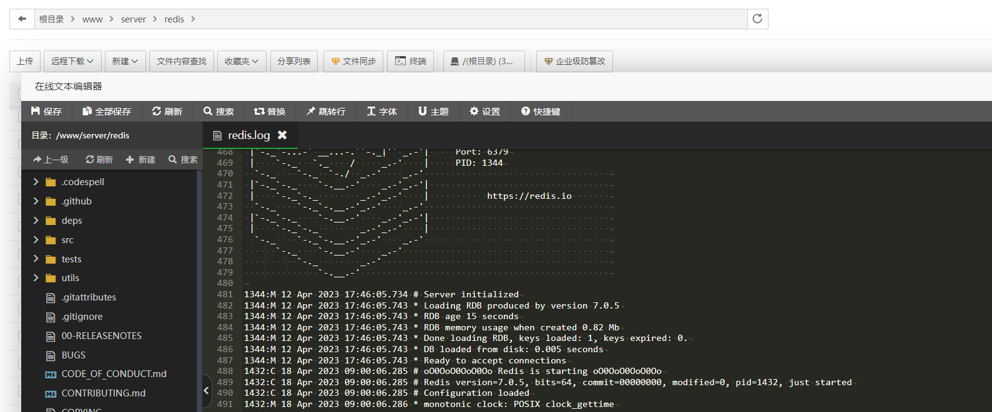Click the 目录: /www/server/redis path label
This screenshot has height=412, width=992.
tap(81, 135)
